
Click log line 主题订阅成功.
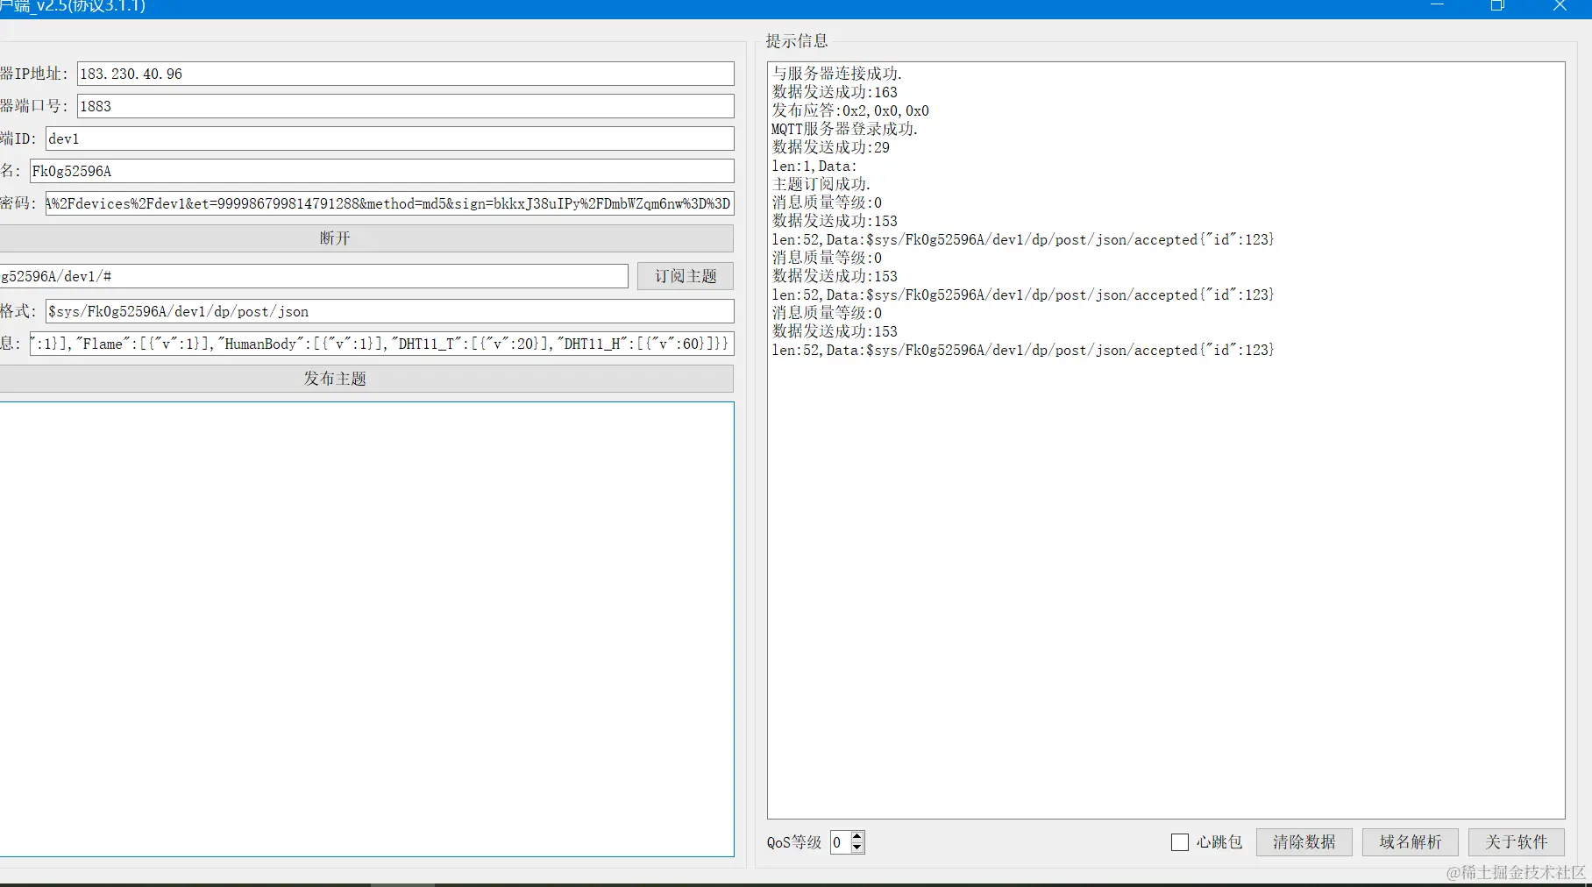click(821, 184)
